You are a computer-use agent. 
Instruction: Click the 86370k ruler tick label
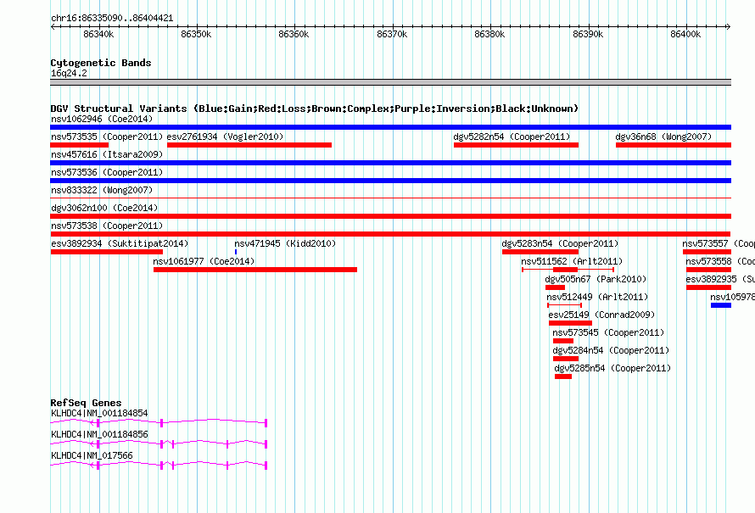(x=392, y=34)
